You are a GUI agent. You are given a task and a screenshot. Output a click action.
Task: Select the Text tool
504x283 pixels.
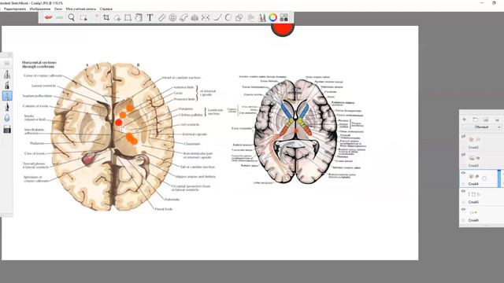click(150, 17)
